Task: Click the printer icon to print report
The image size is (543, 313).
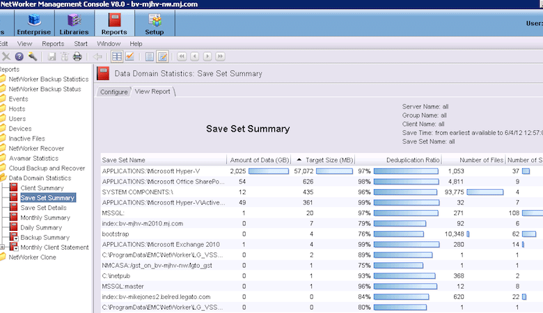Action: tap(77, 56)
